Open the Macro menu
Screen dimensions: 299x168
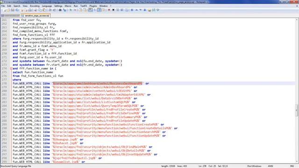point(68,6)
